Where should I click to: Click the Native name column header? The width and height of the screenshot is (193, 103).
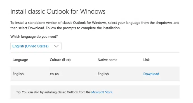pos(107,60)
